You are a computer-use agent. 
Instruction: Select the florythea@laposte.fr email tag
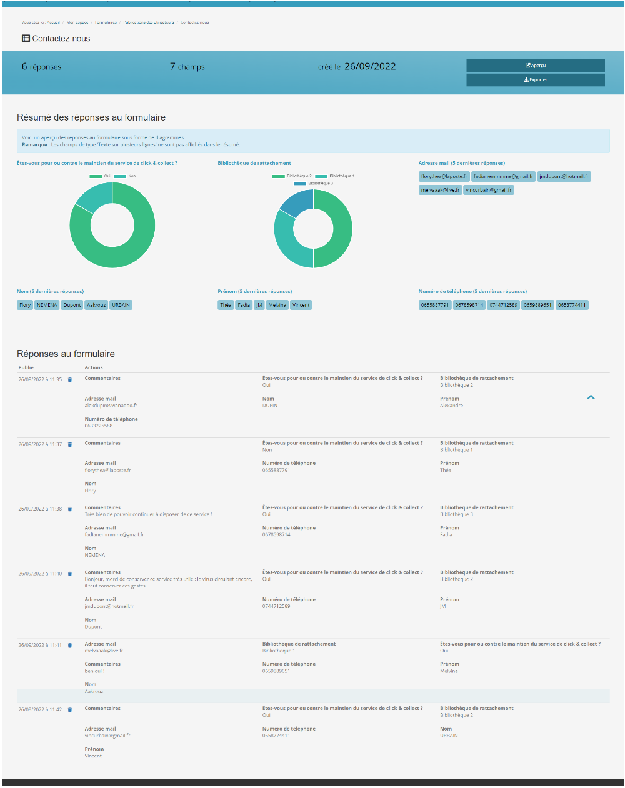(444, 177)
